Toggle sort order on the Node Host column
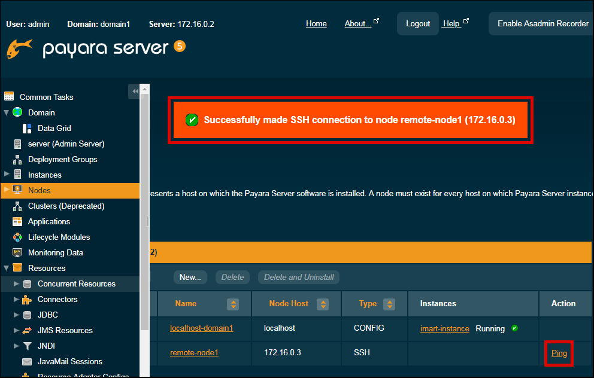The height and width of the screenshot is (378, 594). click(323, 304)
